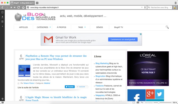The width and height of the screenshot is (178, 104).
Task: Click the Gmail for Work ad title
Action: 66,37
